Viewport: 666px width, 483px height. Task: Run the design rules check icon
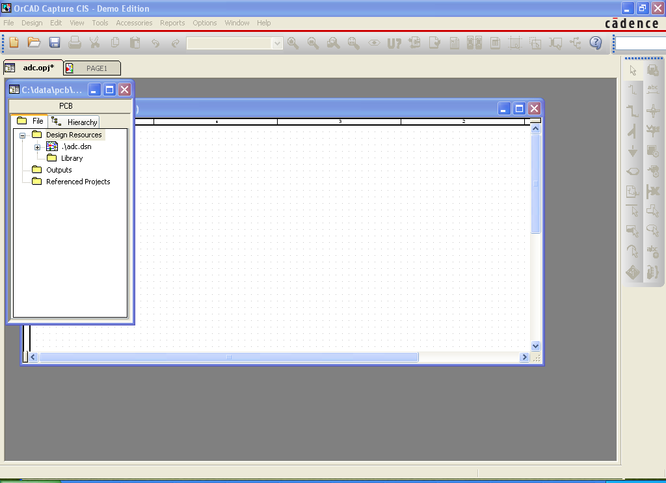click(434, 42)
